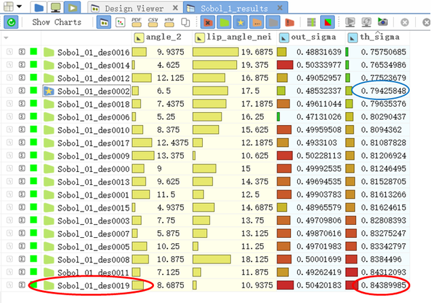Click the sigma icon in Sobol_01_des0014 row
The image size is (434, 303).
[22, 65]
